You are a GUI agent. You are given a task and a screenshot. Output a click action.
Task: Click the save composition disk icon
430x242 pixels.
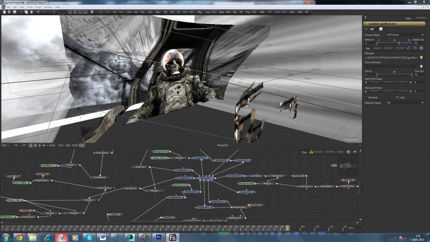[x=15, y=12]
